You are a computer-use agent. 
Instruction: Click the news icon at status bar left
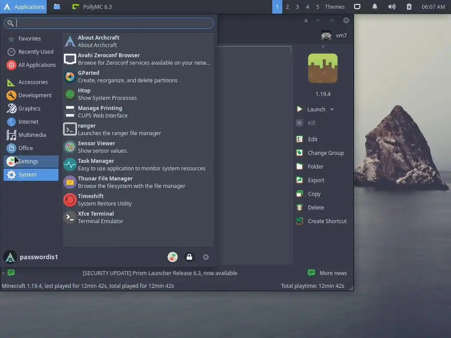pyautogui.click(x=11, y=272)
